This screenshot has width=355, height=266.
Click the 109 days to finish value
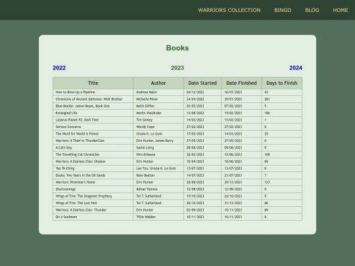point(267,154)
